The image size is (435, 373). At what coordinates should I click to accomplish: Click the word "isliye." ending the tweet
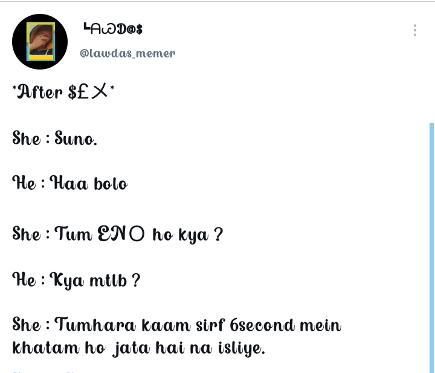[x=241, y=348]
